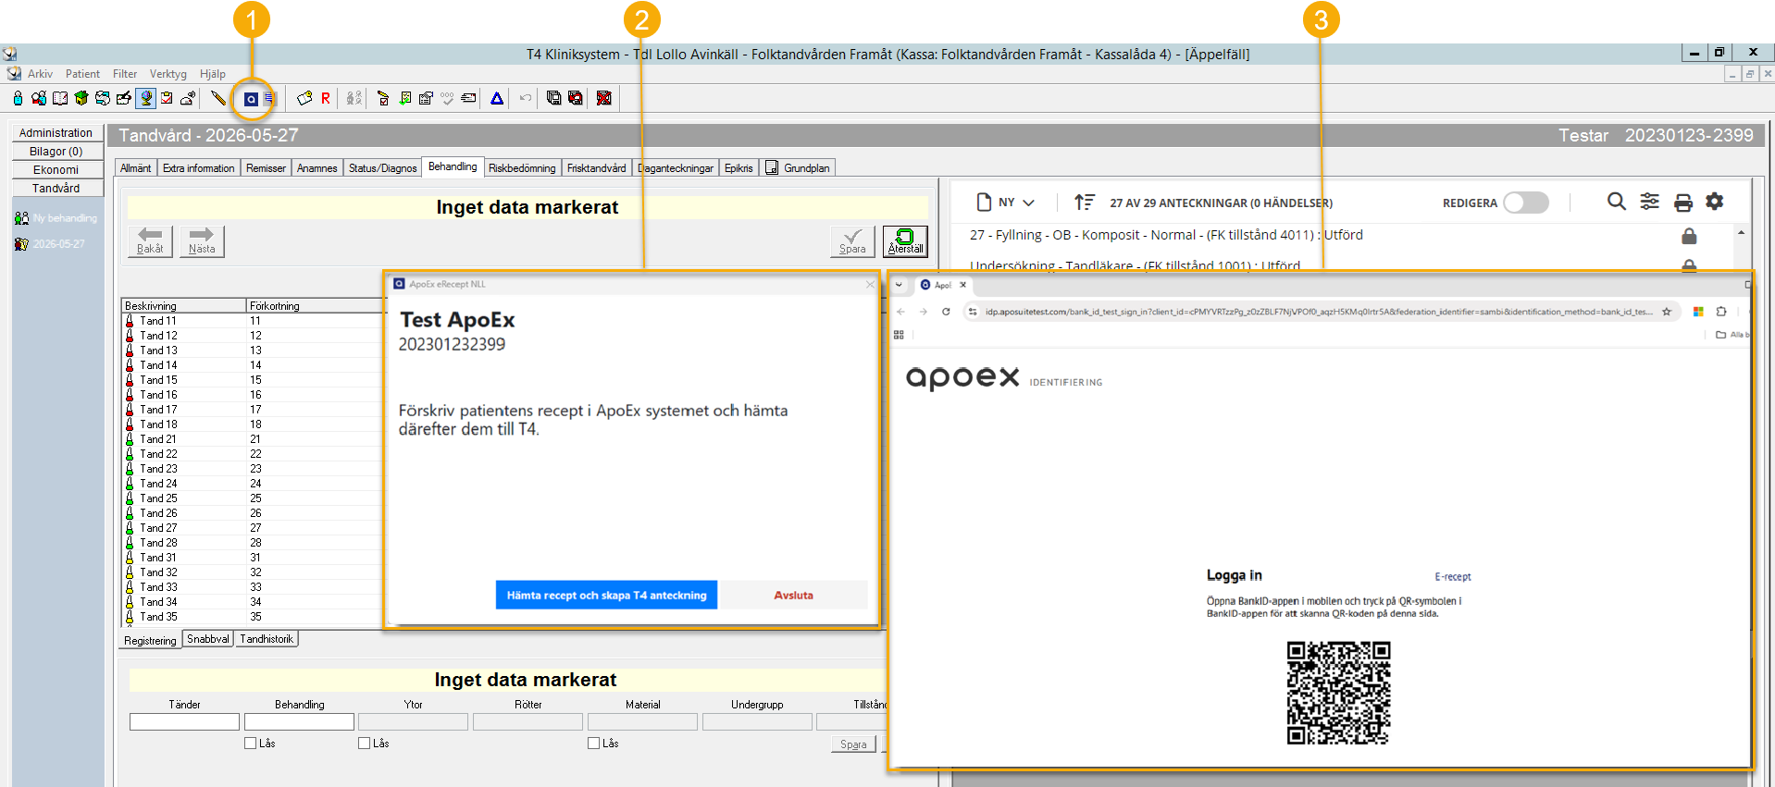The image size is (1775, 787).
Task: Open the Epikris tab
Action: click(x=739, y=168)
